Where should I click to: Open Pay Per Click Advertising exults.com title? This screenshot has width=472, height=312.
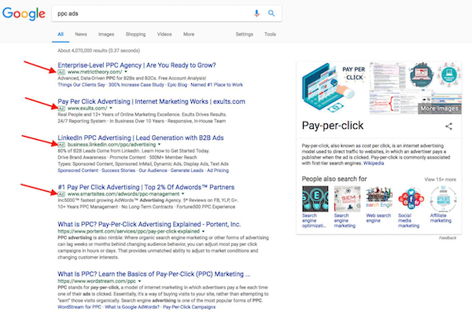click(151, 101)
